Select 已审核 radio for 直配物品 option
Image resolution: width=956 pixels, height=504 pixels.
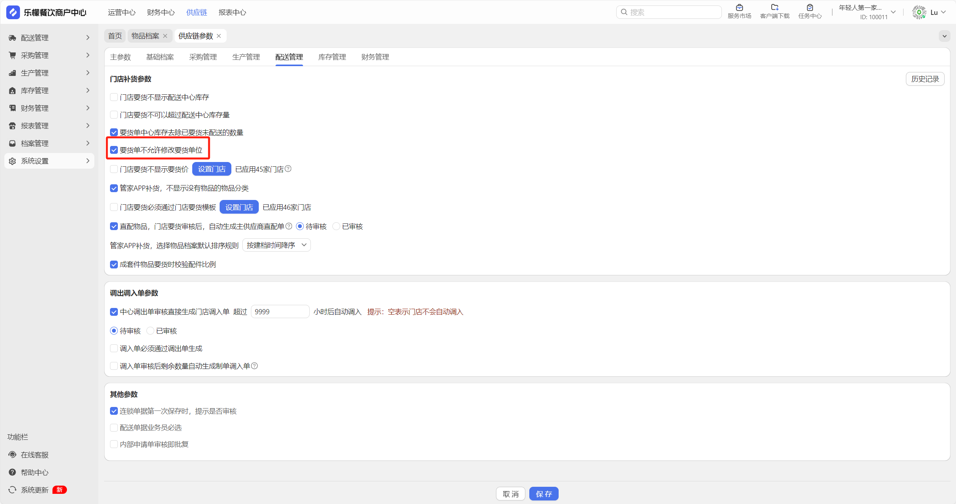tap(336, 226)
